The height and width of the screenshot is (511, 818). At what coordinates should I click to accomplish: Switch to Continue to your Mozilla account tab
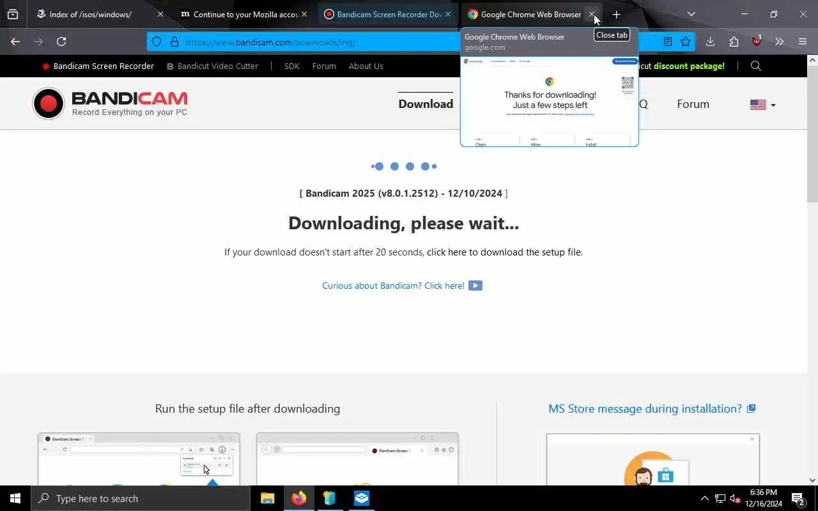[x=240, y=14]
